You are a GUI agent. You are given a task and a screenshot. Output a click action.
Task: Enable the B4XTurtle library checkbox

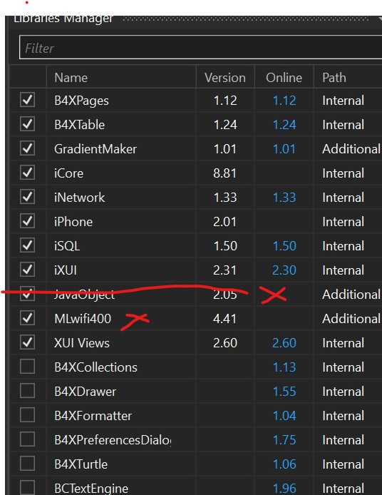[x=28, y=464]
